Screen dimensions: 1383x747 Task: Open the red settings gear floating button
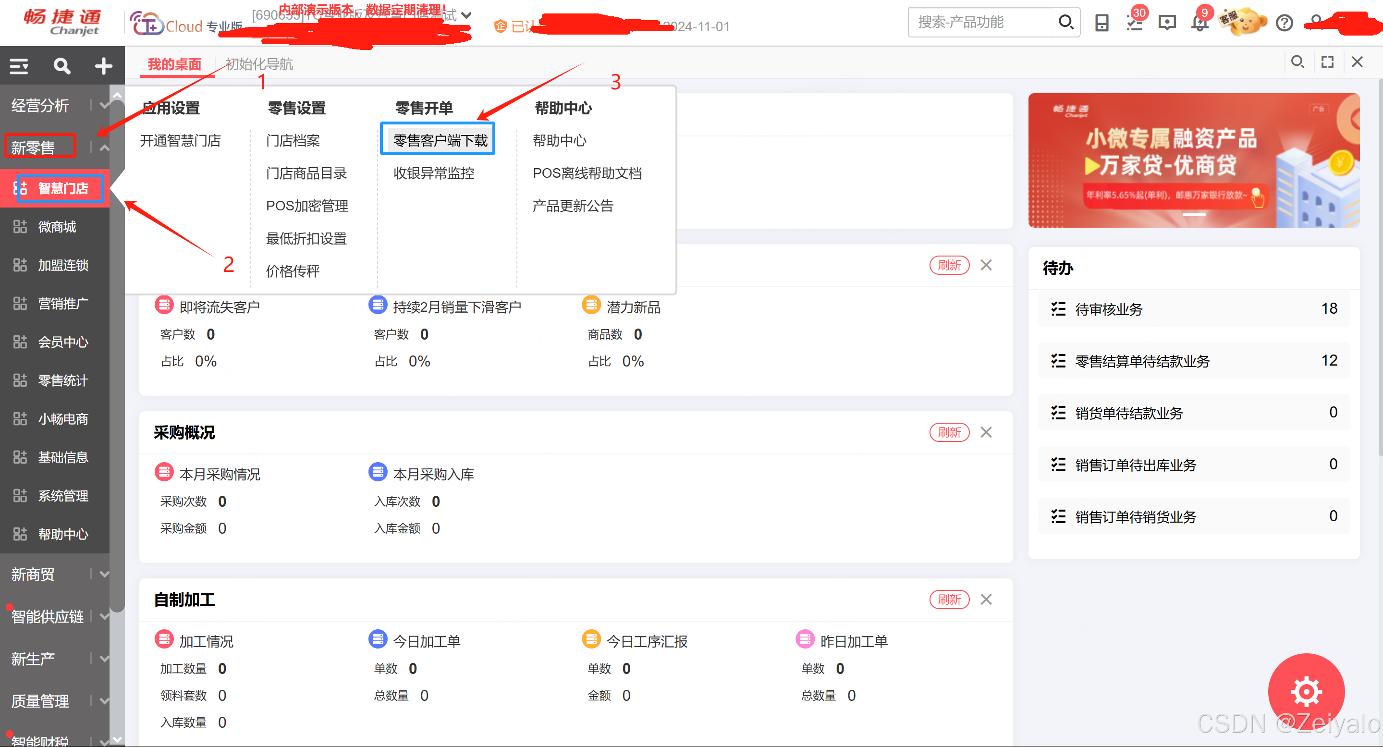(1306, 691)
